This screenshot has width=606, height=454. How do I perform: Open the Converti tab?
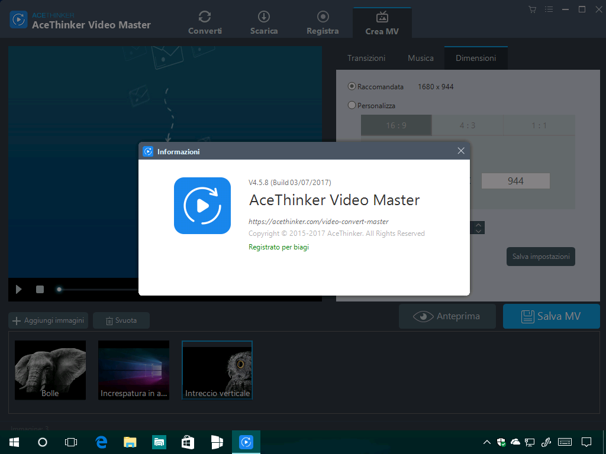[x=205, y=23]
